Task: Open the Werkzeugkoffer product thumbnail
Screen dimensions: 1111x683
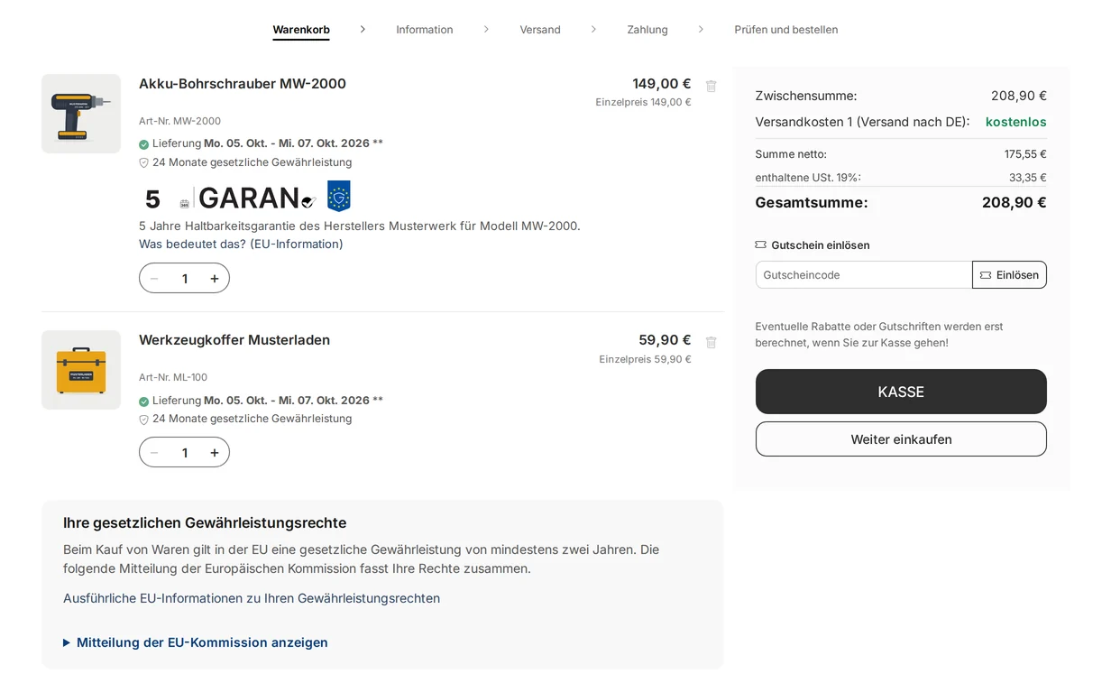Action: coord(81,370)
